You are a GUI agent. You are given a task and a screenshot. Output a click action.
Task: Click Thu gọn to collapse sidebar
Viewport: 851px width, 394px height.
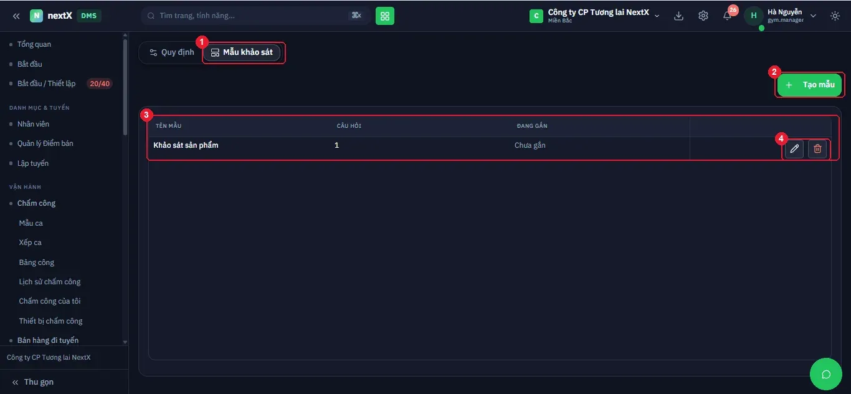point(33,382)
